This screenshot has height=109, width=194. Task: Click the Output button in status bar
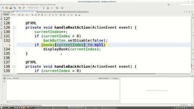(6, 105)
